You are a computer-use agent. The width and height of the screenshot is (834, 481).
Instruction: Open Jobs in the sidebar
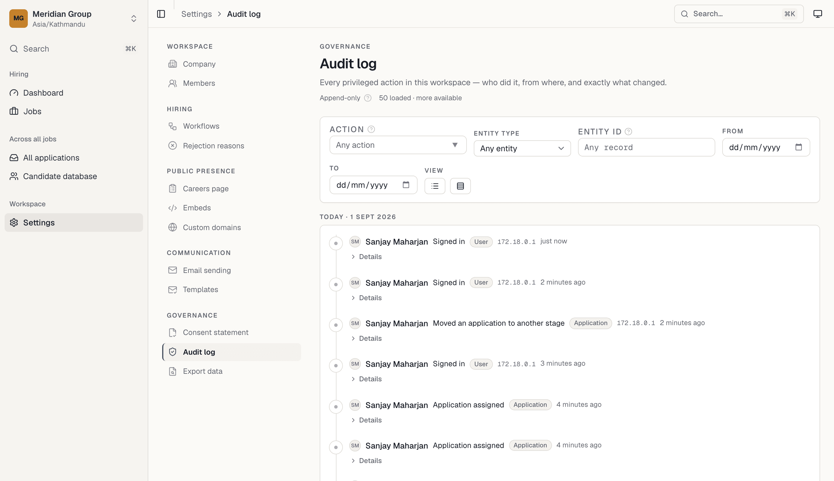point(73,111)
